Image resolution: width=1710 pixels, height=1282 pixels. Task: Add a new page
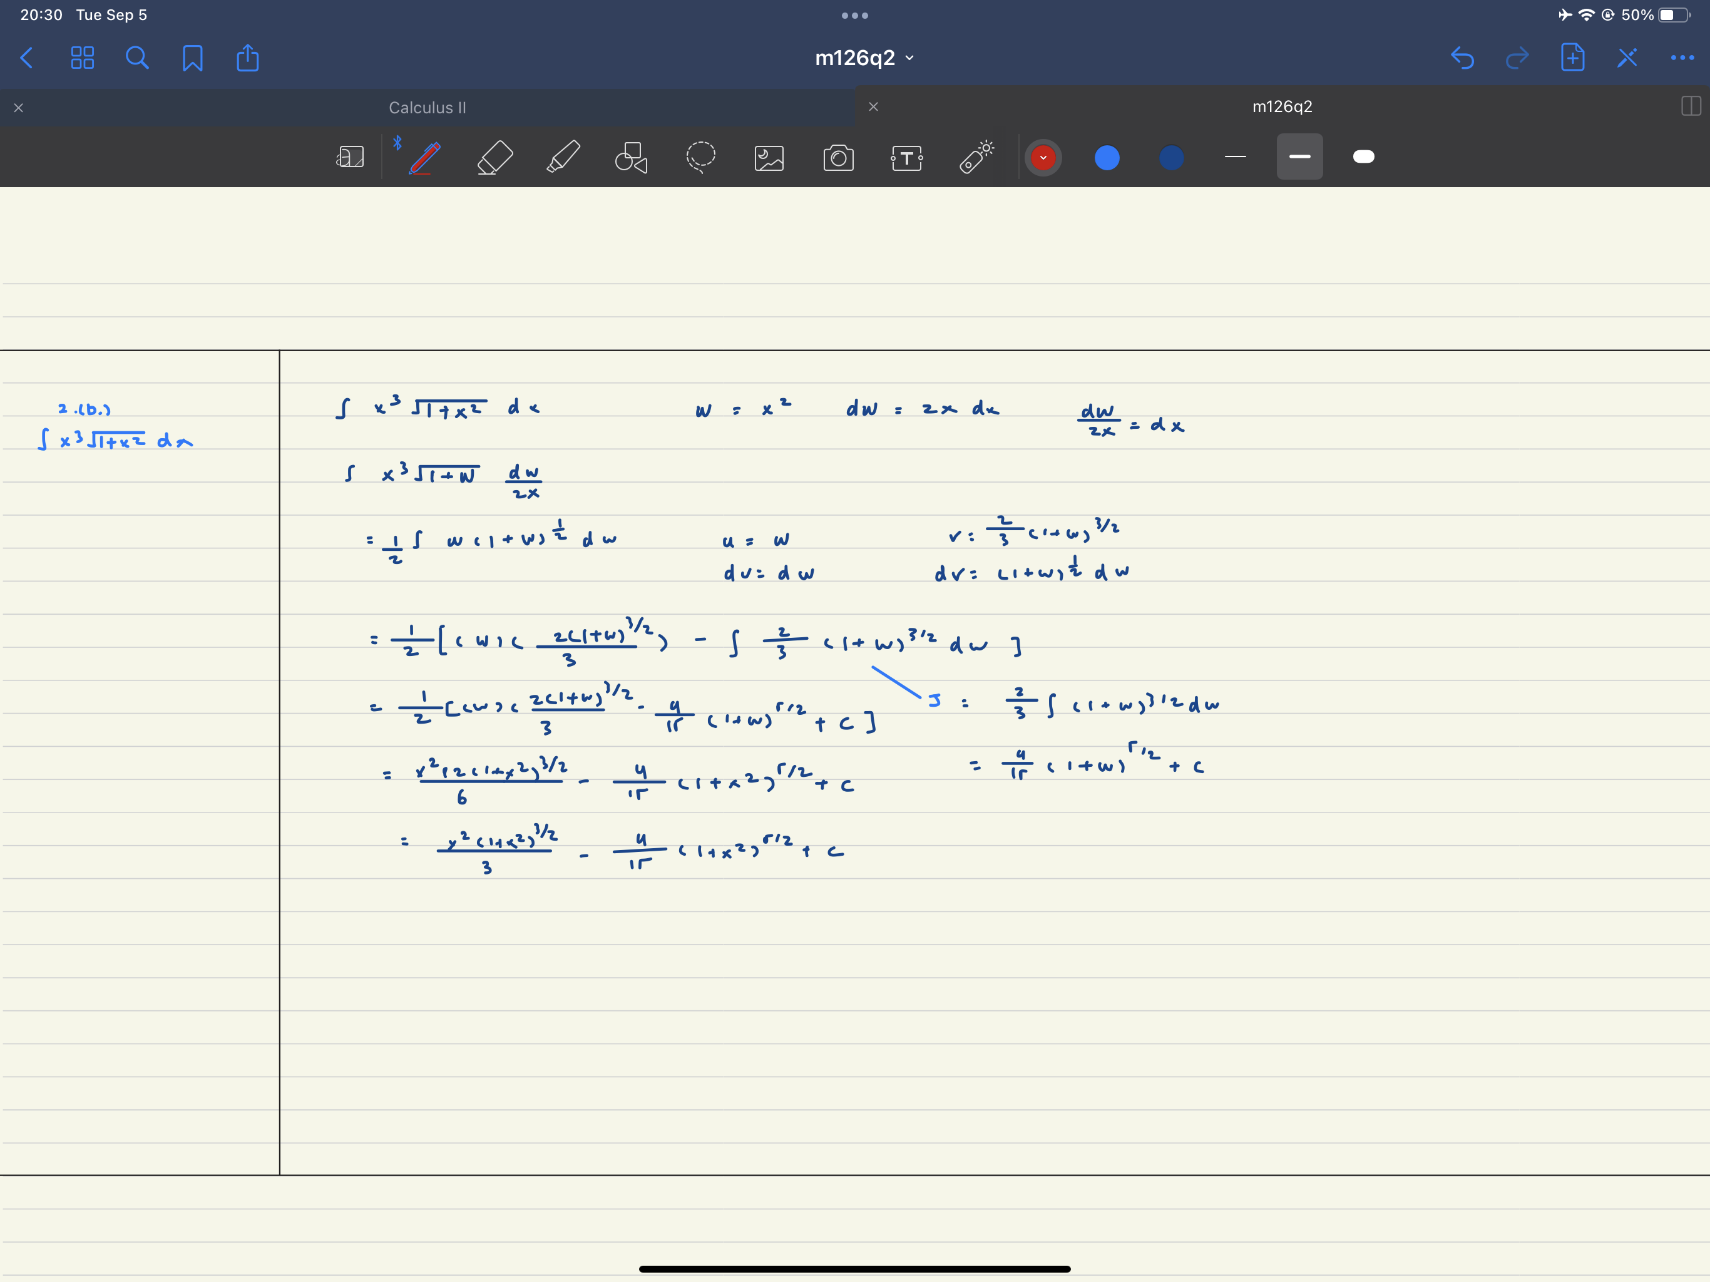pos(1572,58)
